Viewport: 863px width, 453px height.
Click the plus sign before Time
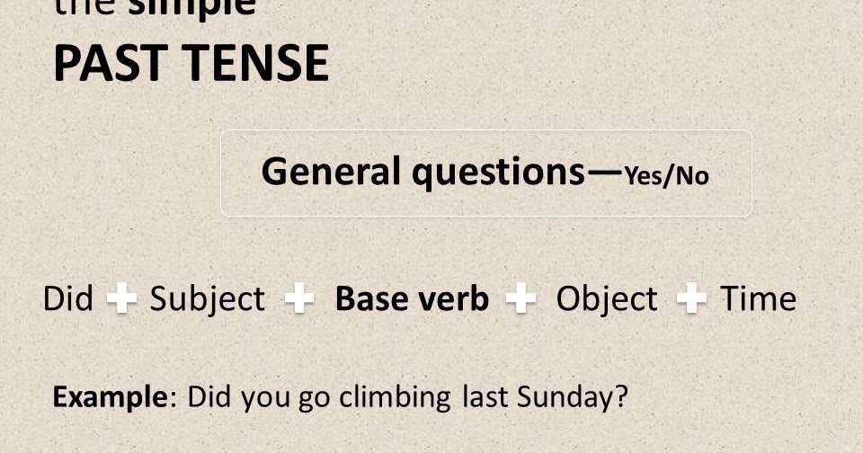pos(691,298)
